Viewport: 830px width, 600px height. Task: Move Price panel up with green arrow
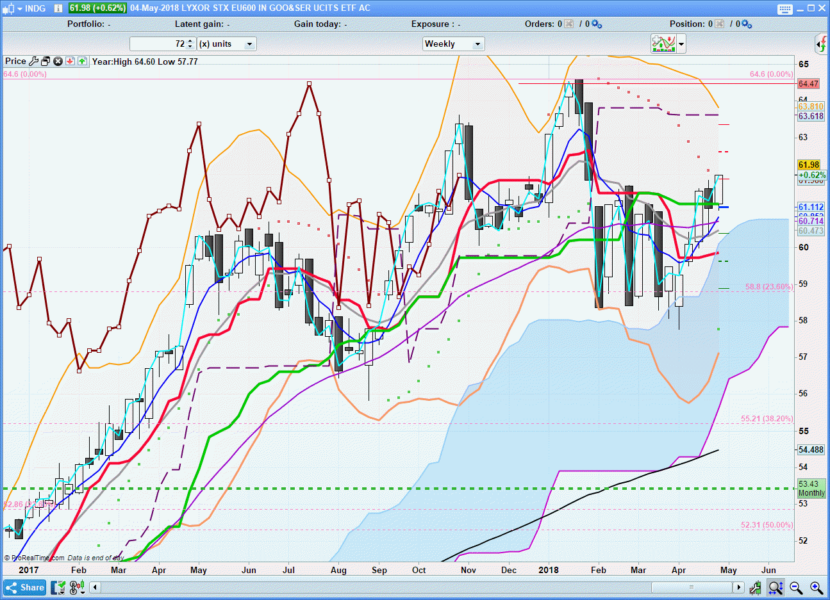tap(82, 61)
